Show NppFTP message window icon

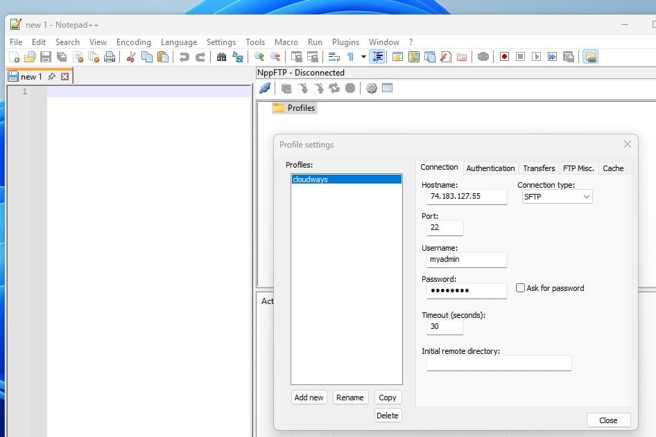pyautogui.click(x=388, y=88)
